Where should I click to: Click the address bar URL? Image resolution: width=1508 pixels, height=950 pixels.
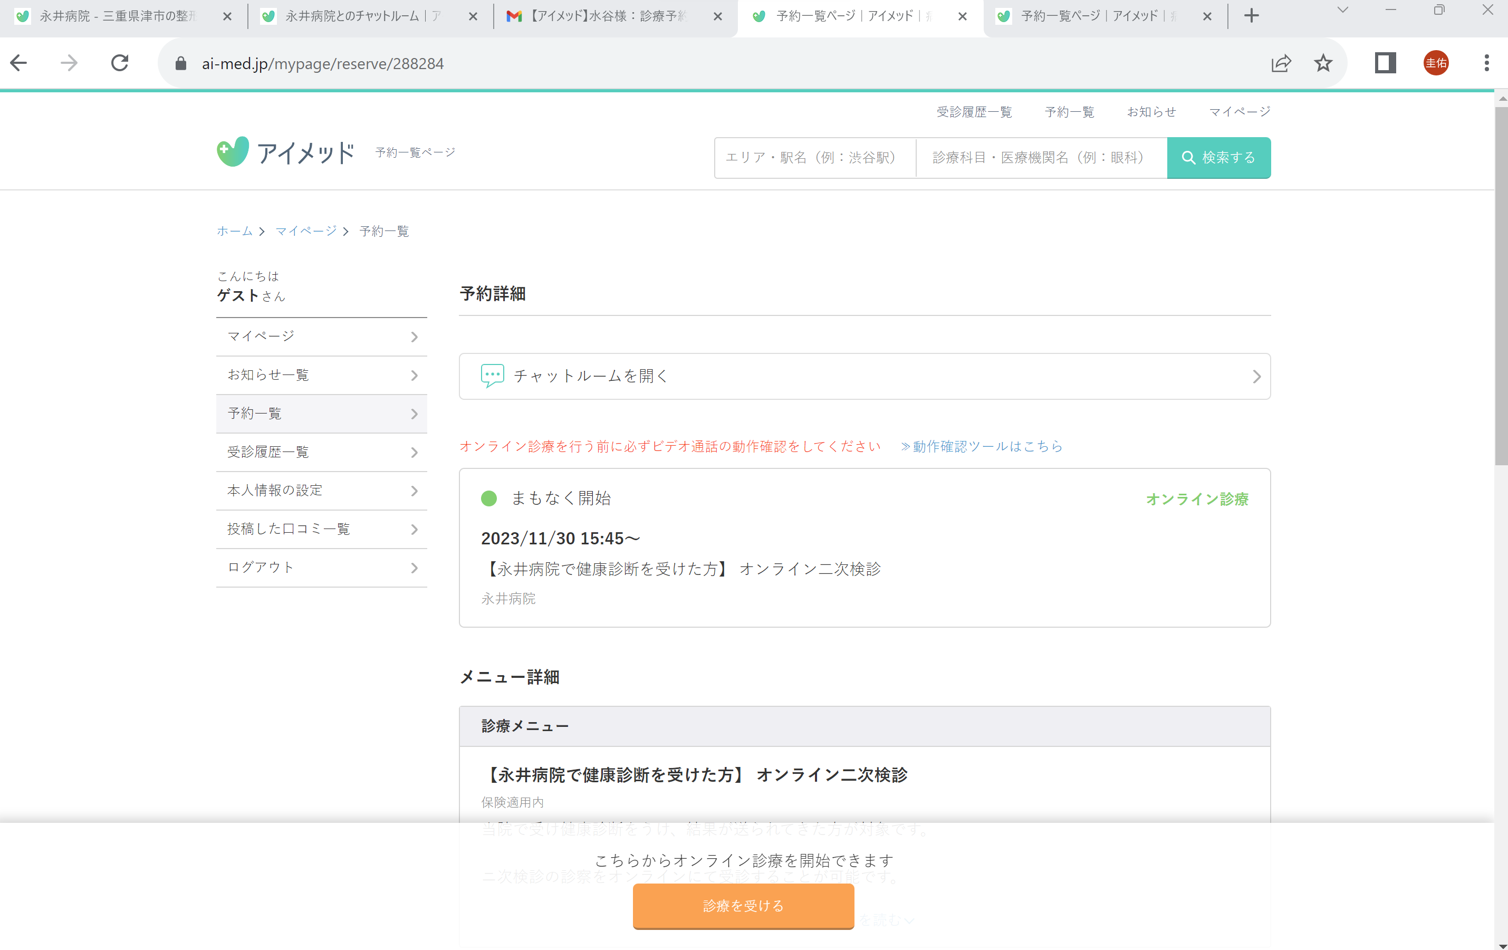coord(322,64)
